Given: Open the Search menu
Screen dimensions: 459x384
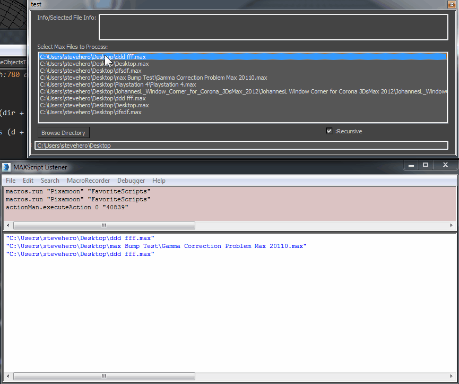Looking at the screenshot, I should click(x=50, y=181).
